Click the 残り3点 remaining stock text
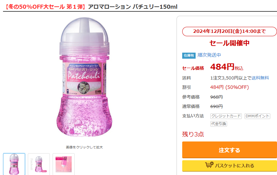This screenshot has width=277, height=175. (193, 134)
